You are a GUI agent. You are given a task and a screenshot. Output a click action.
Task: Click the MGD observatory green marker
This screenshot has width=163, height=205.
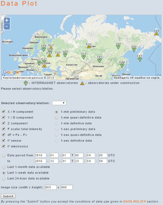[134, 50]
